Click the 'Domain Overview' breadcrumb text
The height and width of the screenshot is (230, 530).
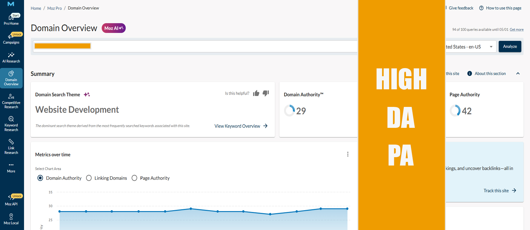83,8
